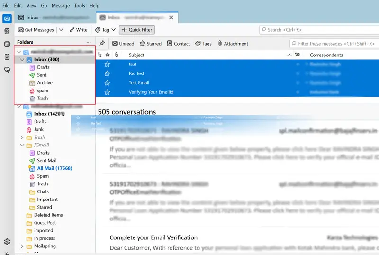Collapse the Inbox (300) folder
The width and height of the screenshot is (379, 255).
[22, 60]
